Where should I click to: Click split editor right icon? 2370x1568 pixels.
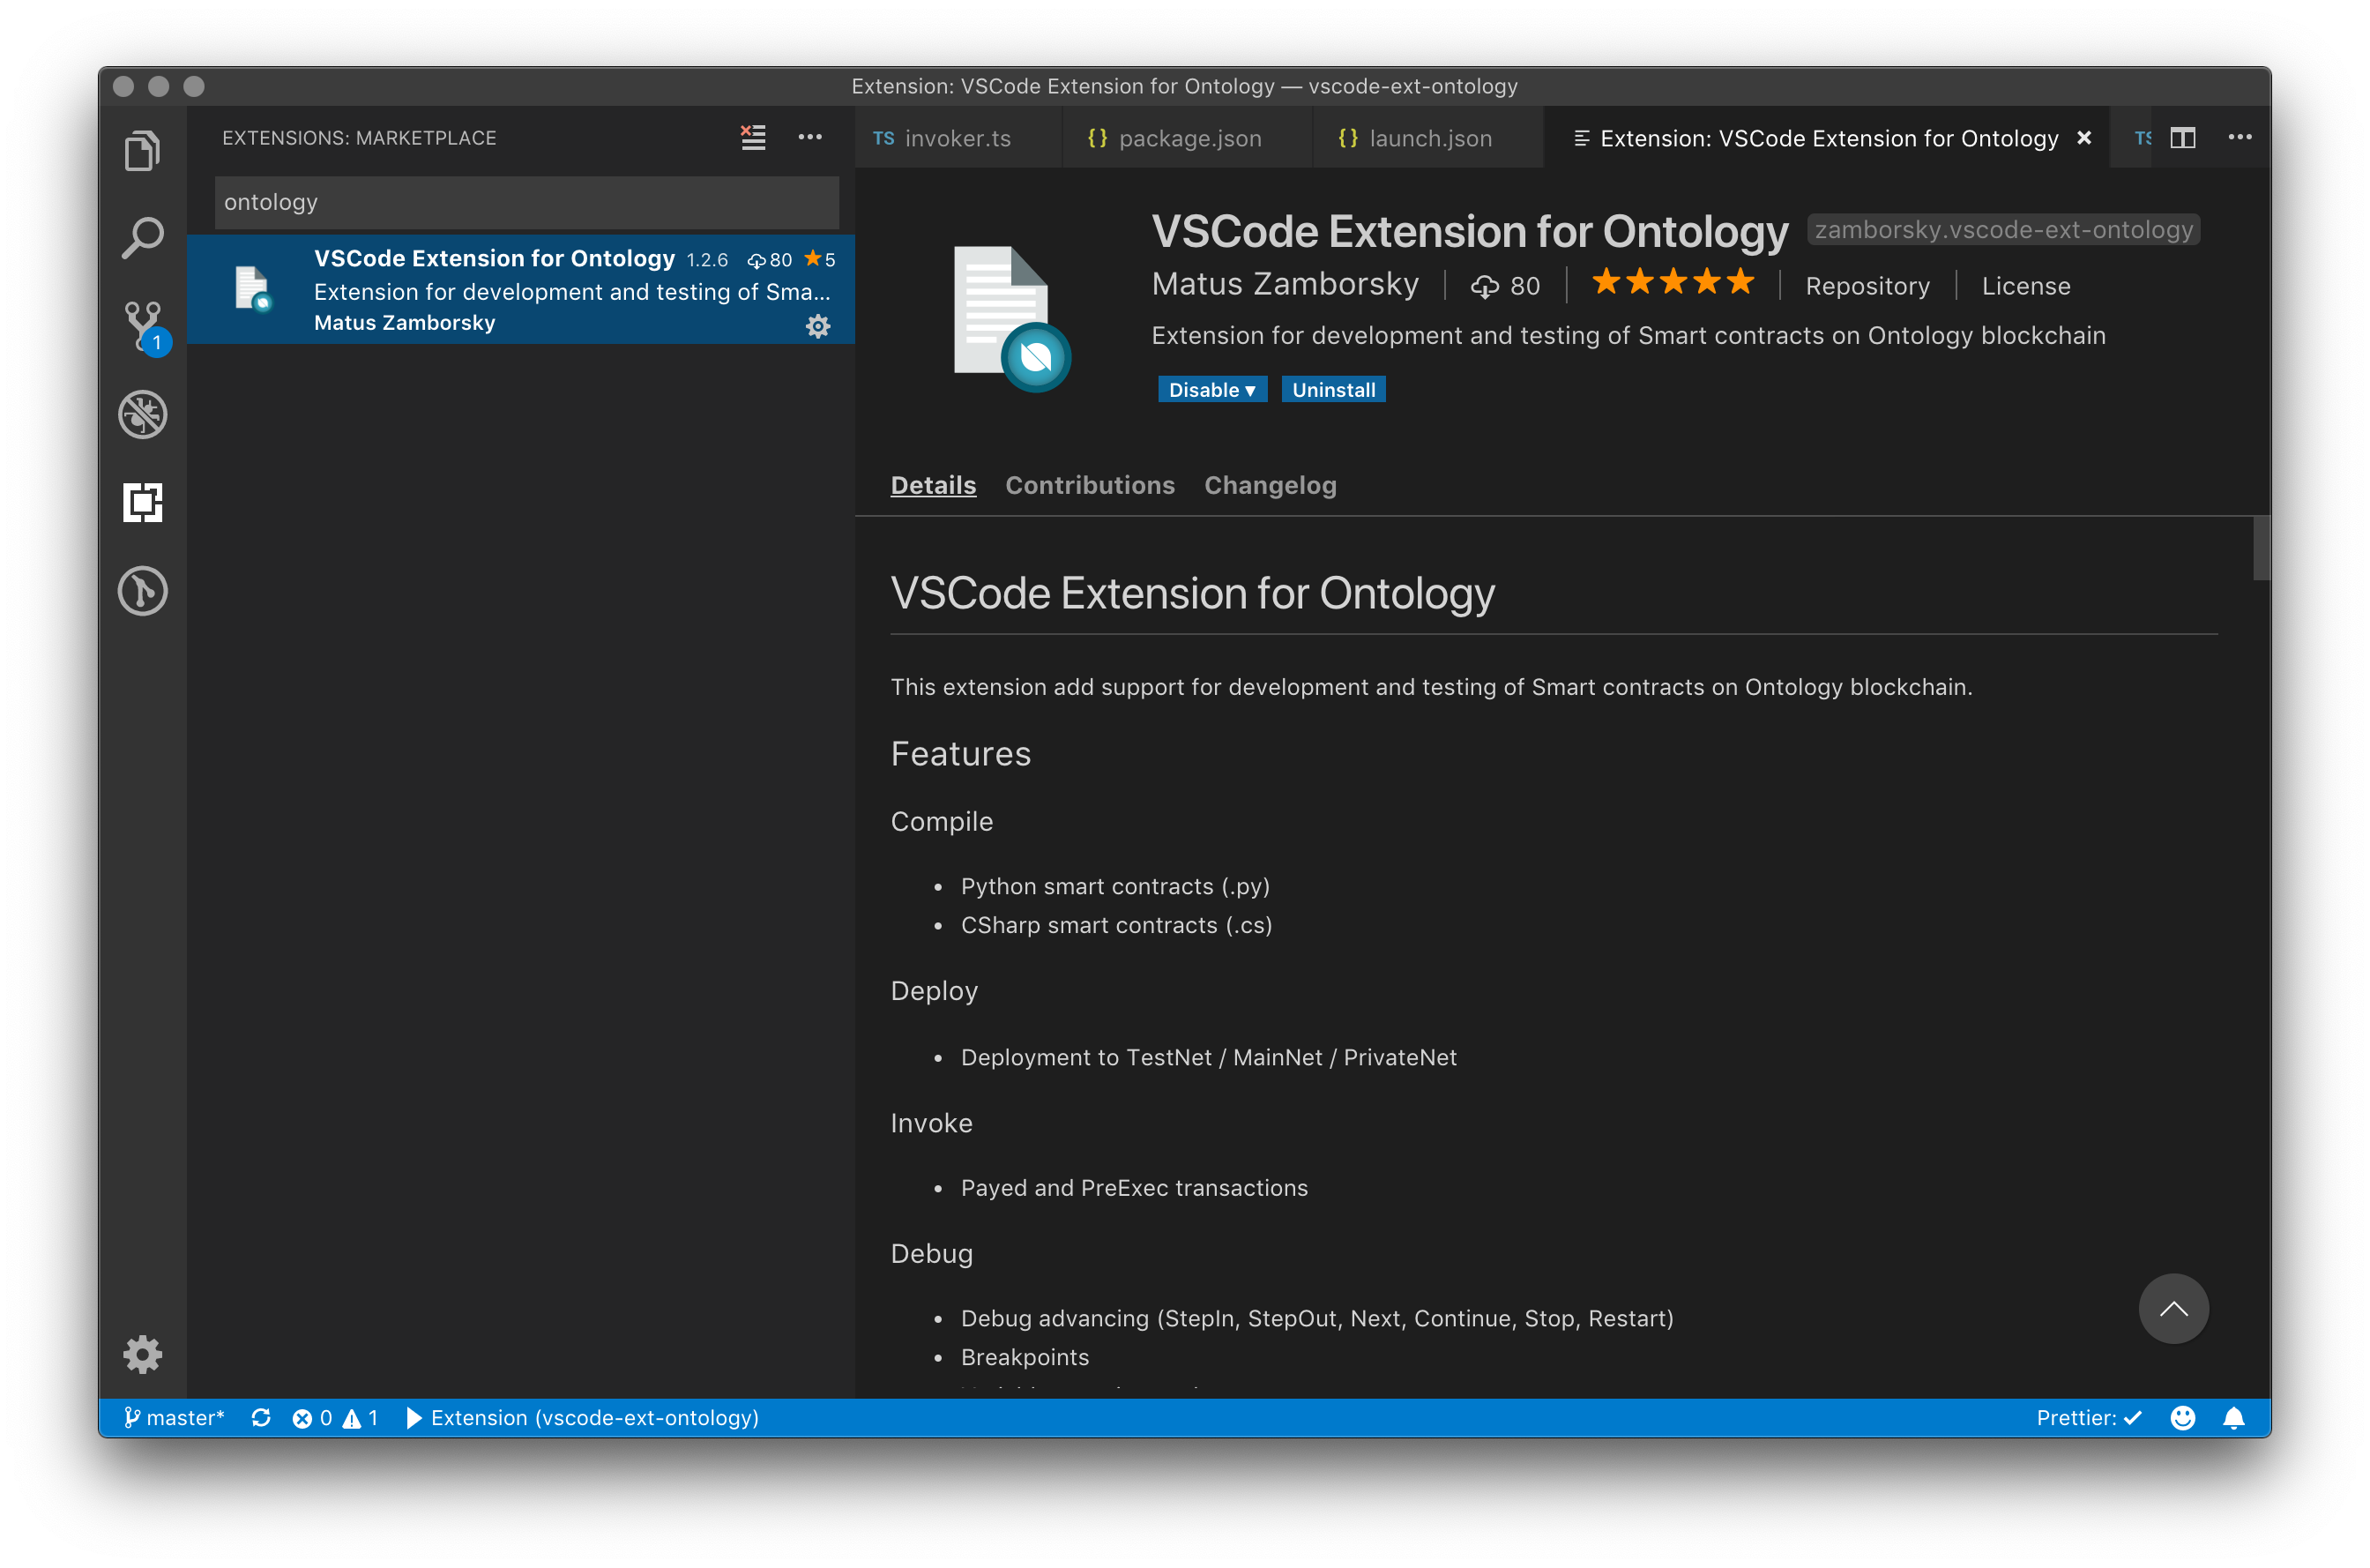[2182, 138]
